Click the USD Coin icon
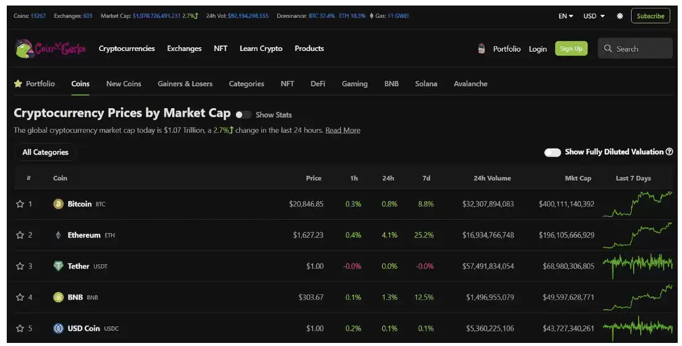682x346 pixels. point(58,329)
